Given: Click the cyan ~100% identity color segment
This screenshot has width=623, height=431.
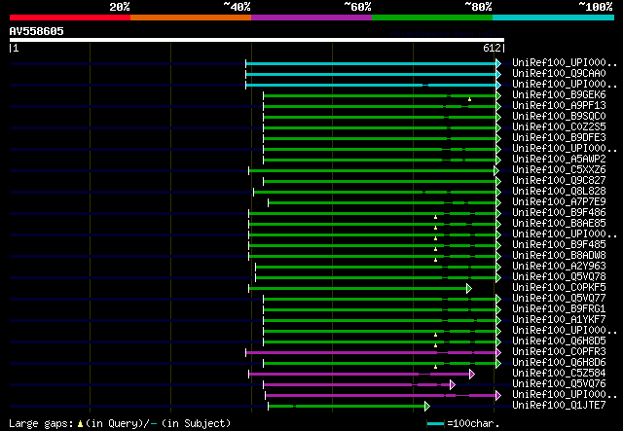Looking at the screenshot, I should pos(553,18).
